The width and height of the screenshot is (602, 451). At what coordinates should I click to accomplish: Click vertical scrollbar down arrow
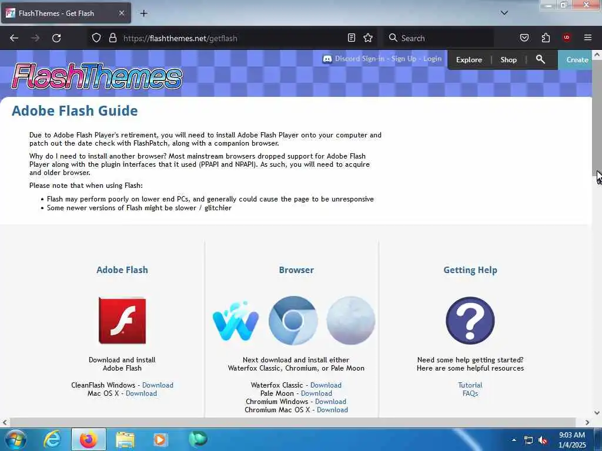tap(597, 413)
